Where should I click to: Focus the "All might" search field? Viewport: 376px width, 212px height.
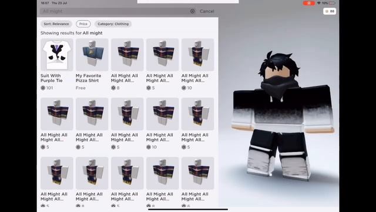pyautogui.click(x=118, y=11)
